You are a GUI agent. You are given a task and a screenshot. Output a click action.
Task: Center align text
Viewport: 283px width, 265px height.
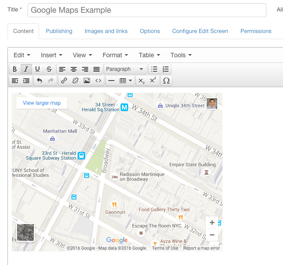click(74, 69)
